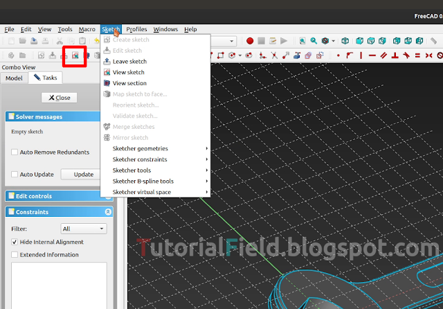Click the View sketch toolbar icon

point(75,55)
